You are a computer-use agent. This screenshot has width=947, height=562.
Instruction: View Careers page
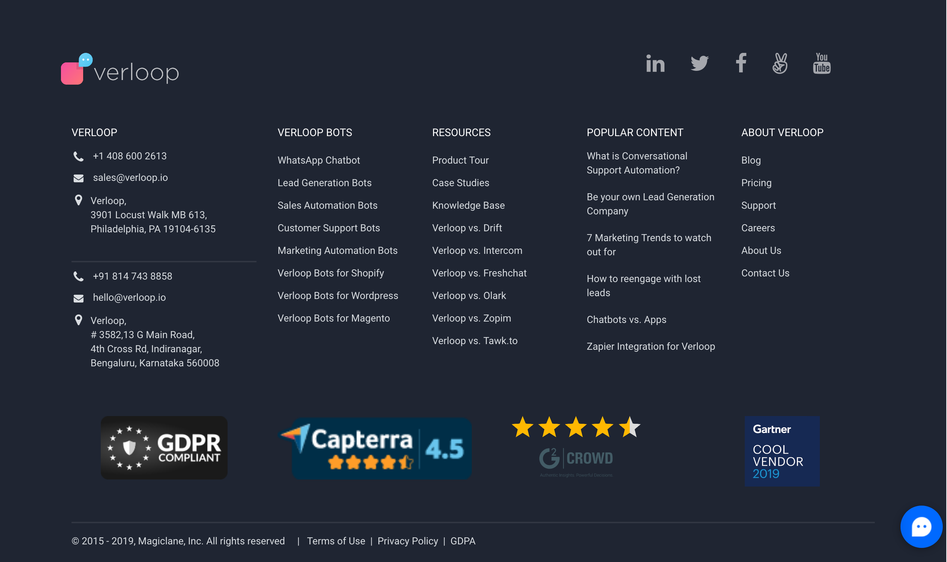pyautogui.click(x=758, y=228)
